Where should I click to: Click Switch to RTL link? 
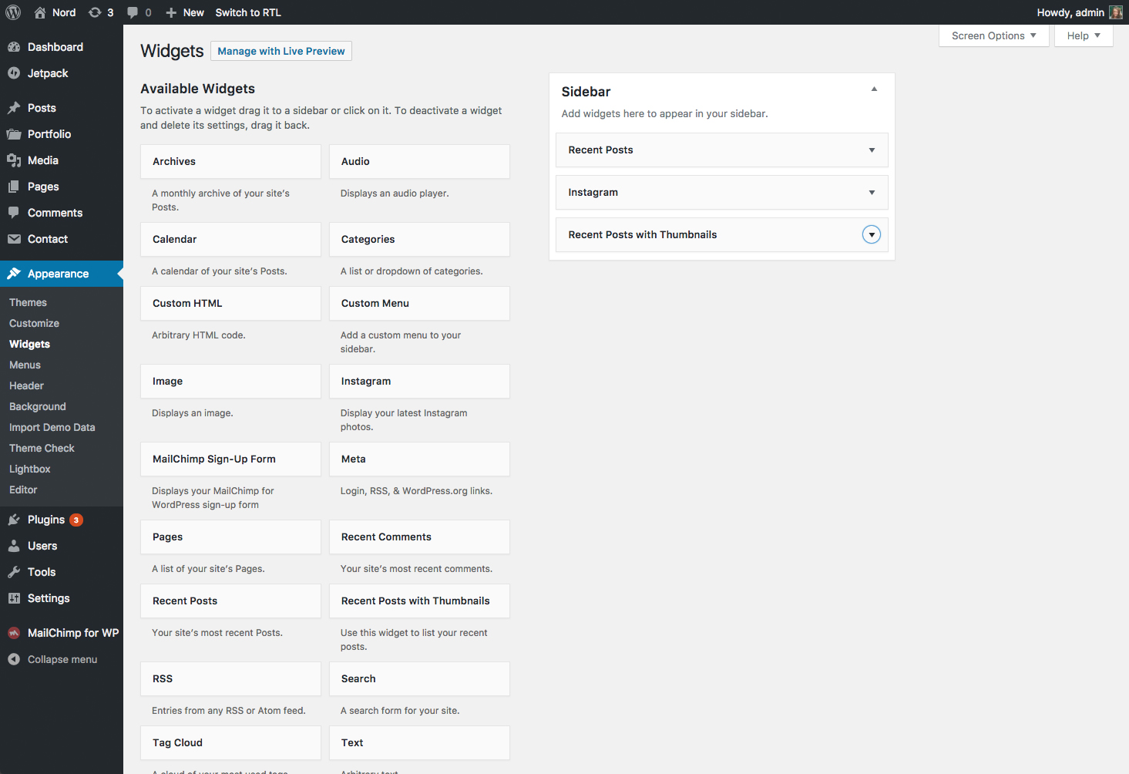pos(248,12)
